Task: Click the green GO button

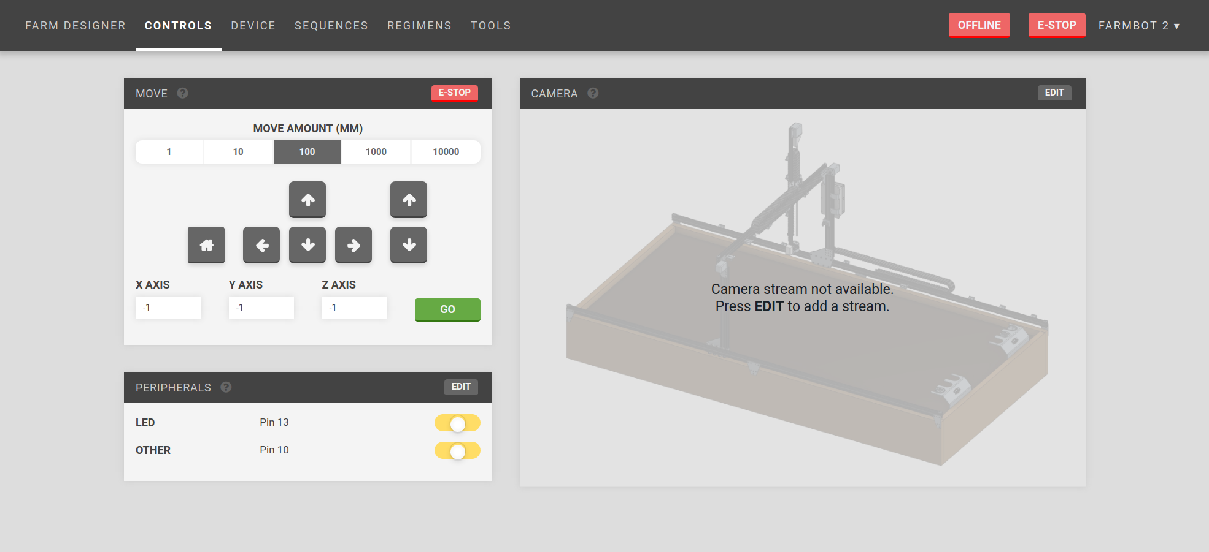Action: pyautogui.click(x=447, y=309)
